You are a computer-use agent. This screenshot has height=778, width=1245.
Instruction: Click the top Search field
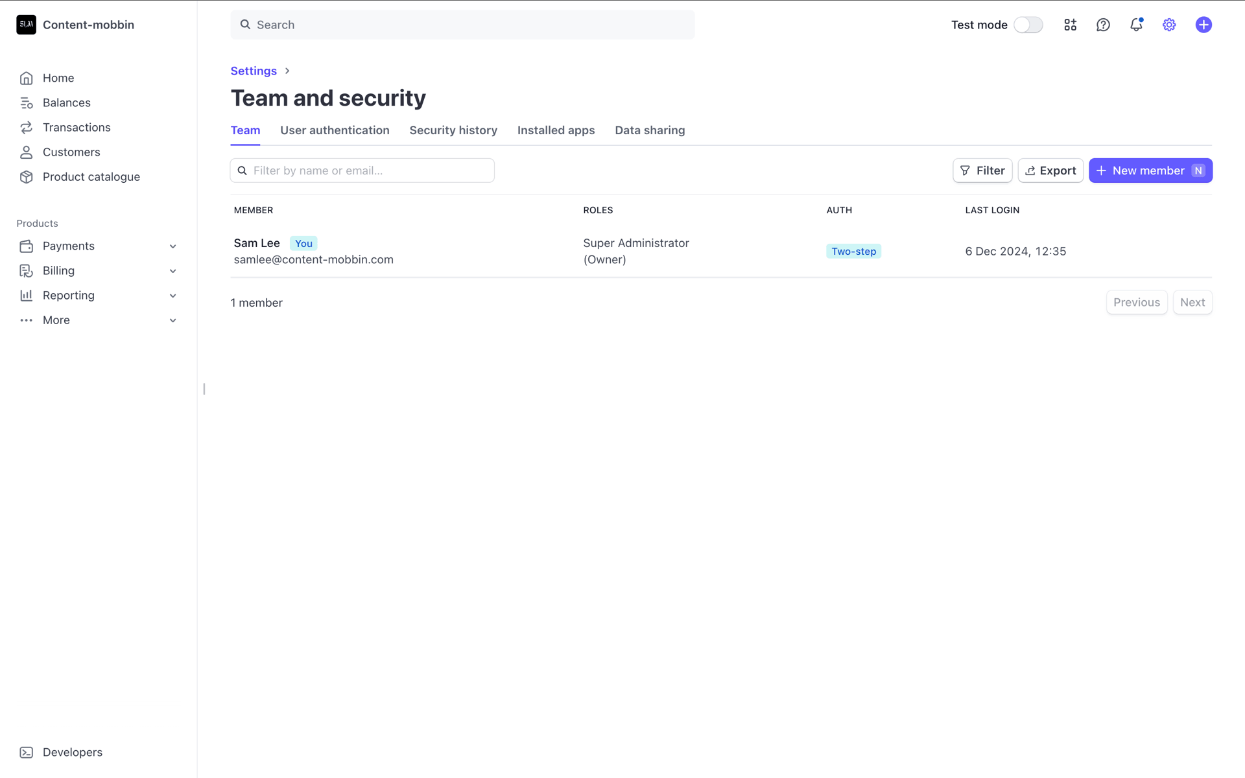coord(462,25)
